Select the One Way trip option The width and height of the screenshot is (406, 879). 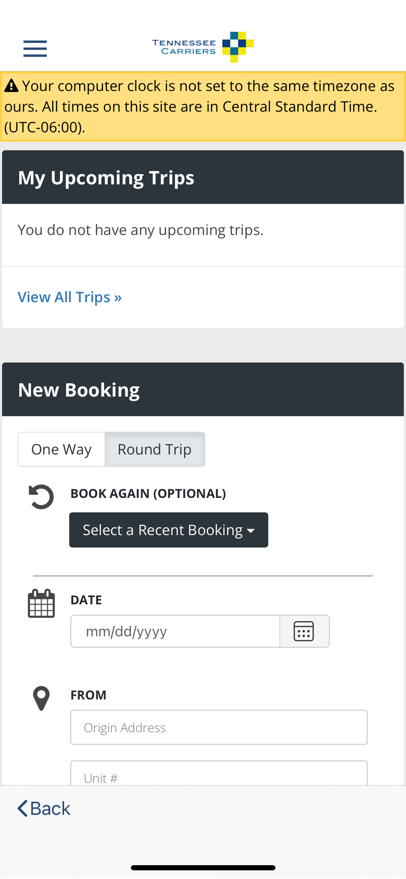click(x=61, y=449)
